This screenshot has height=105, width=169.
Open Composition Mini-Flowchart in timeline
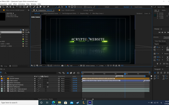tap(59, 73)
